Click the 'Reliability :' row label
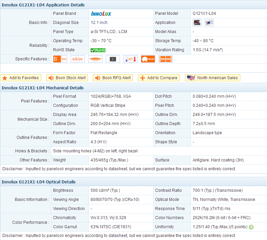 point(39,46)
